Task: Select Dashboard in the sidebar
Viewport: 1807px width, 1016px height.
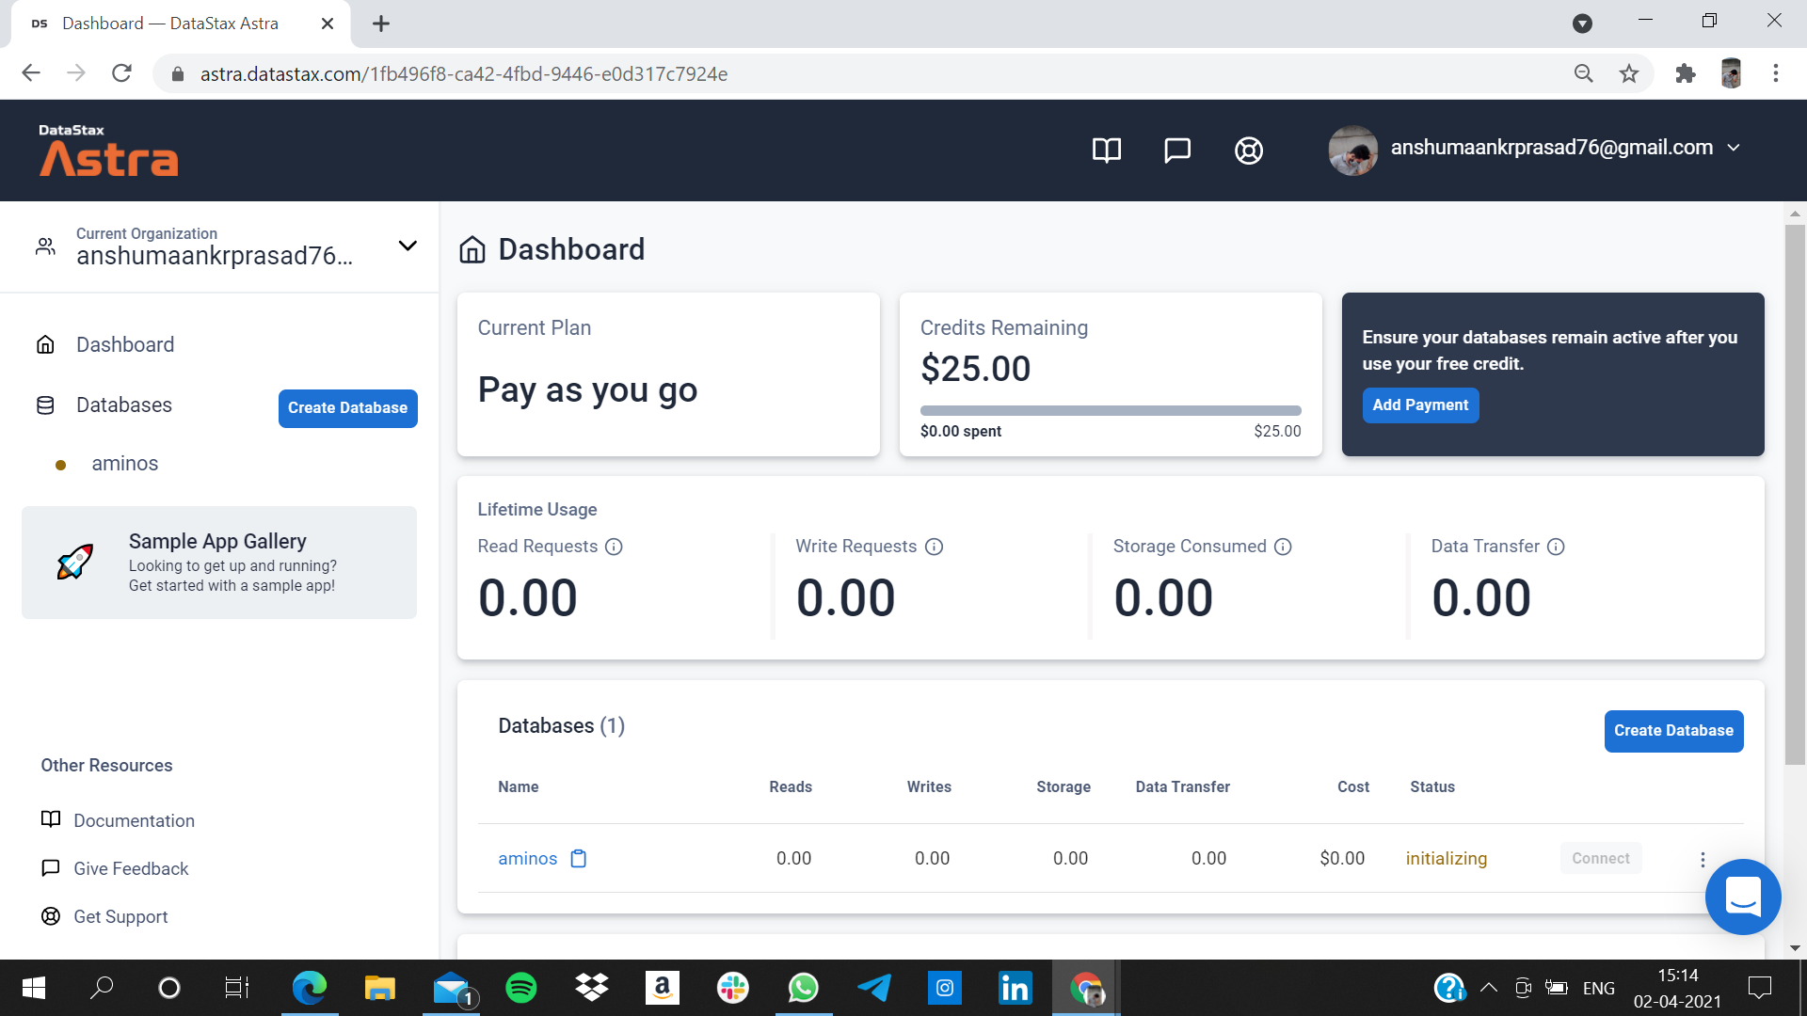Action: [x=124, y=344]
